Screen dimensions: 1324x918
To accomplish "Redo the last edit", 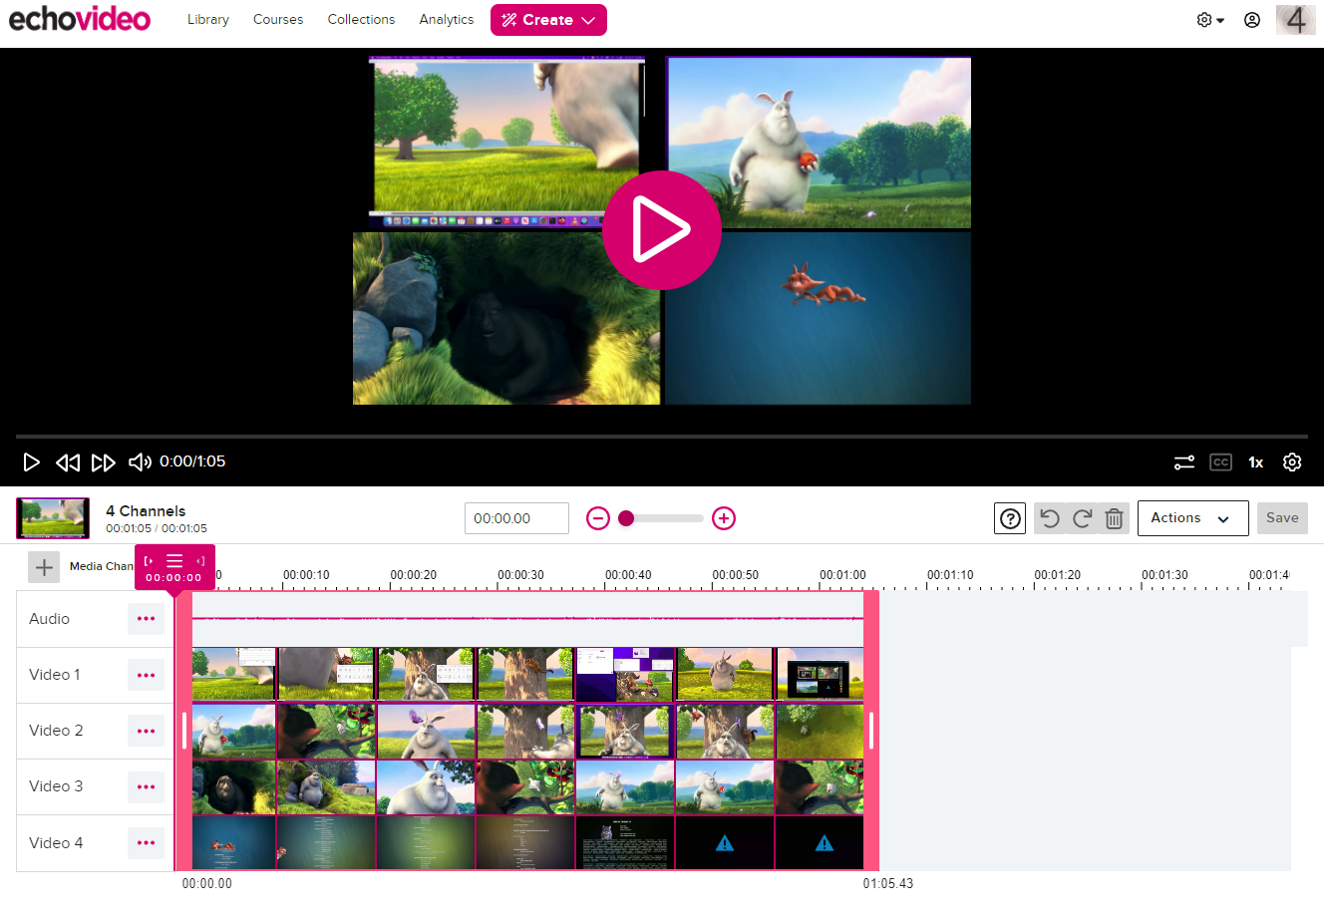I will (x=1082, y=518).
